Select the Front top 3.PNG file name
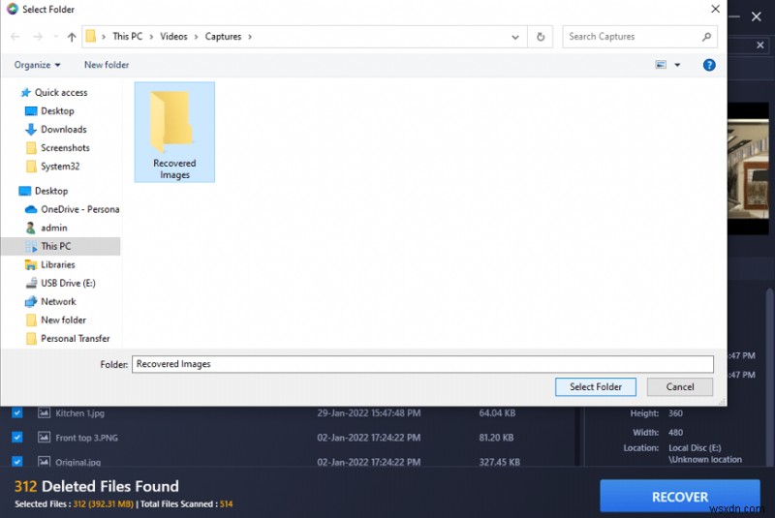 (x=86, y=438)
